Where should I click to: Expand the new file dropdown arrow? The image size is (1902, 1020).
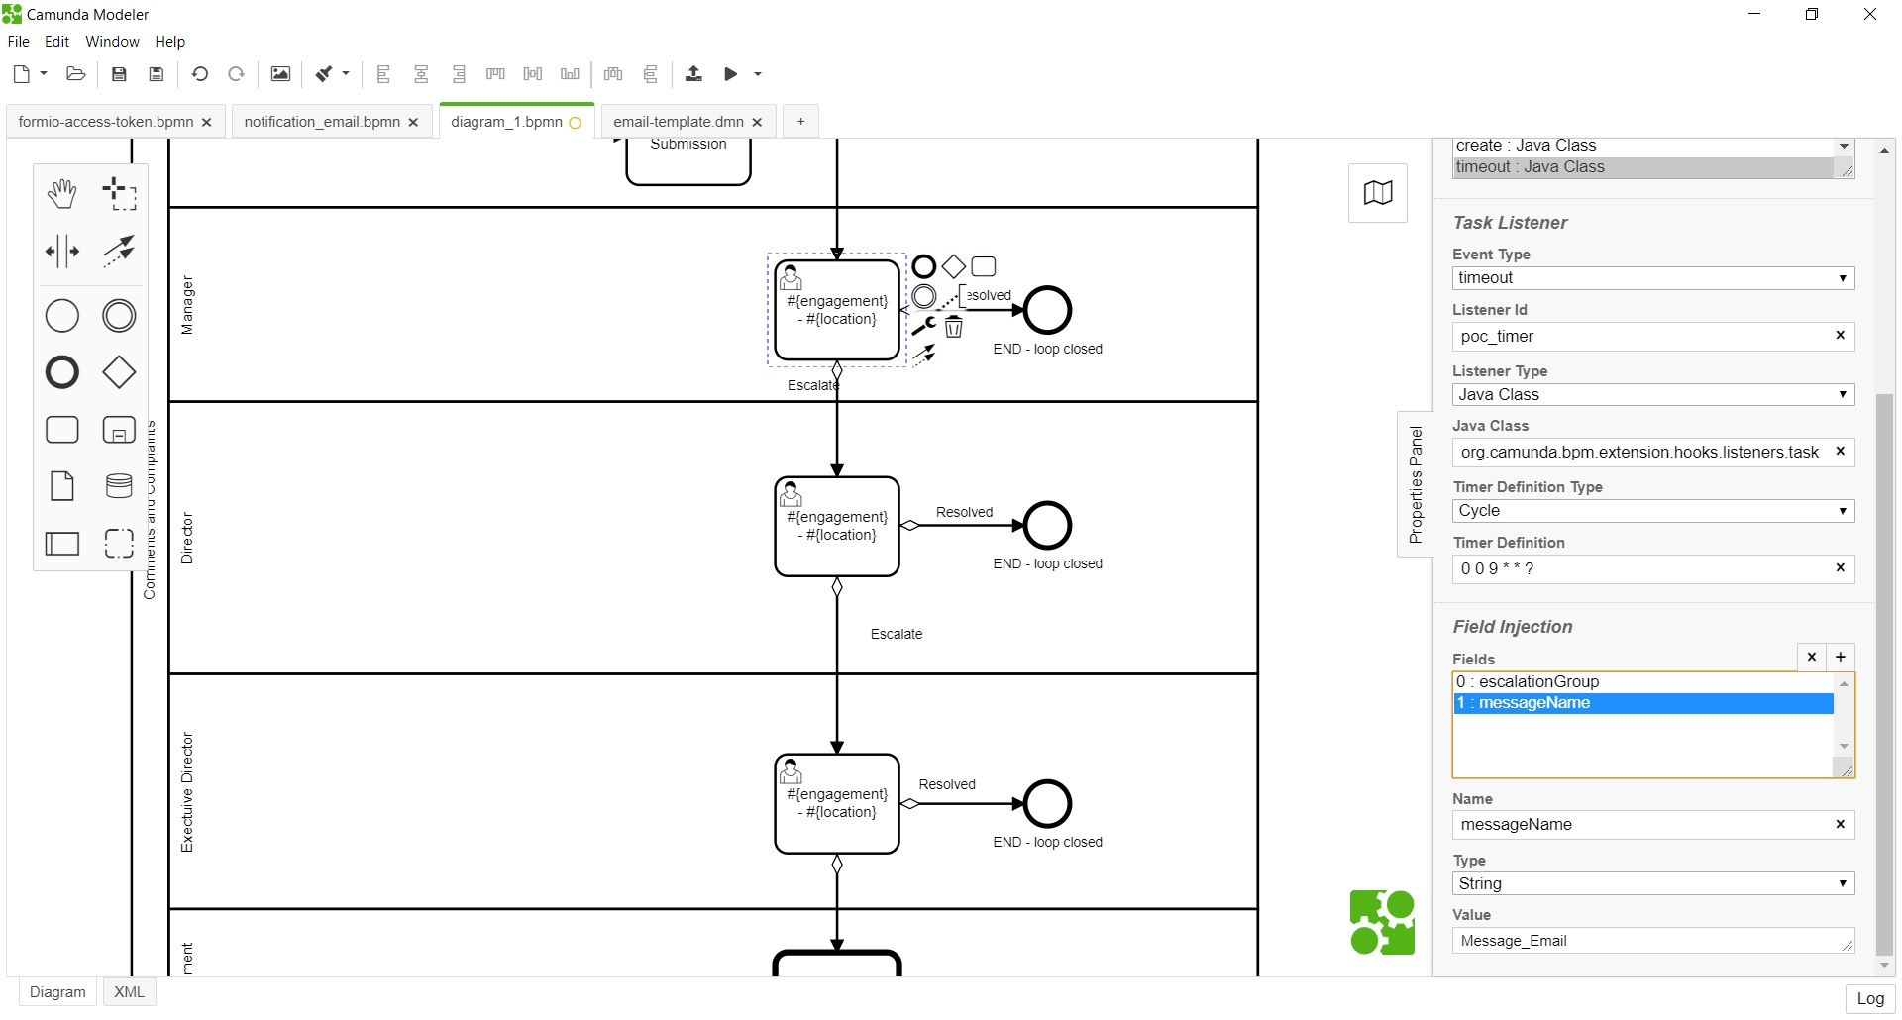[x=44, y=74]
